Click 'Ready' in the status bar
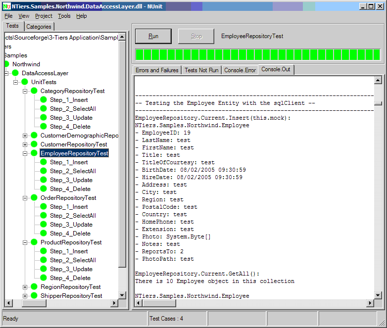 click(10, 319)
